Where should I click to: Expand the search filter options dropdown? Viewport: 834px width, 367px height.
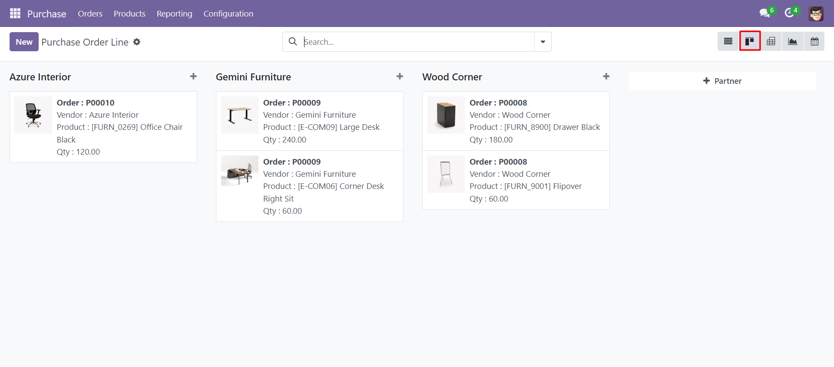tap(543, 42)
